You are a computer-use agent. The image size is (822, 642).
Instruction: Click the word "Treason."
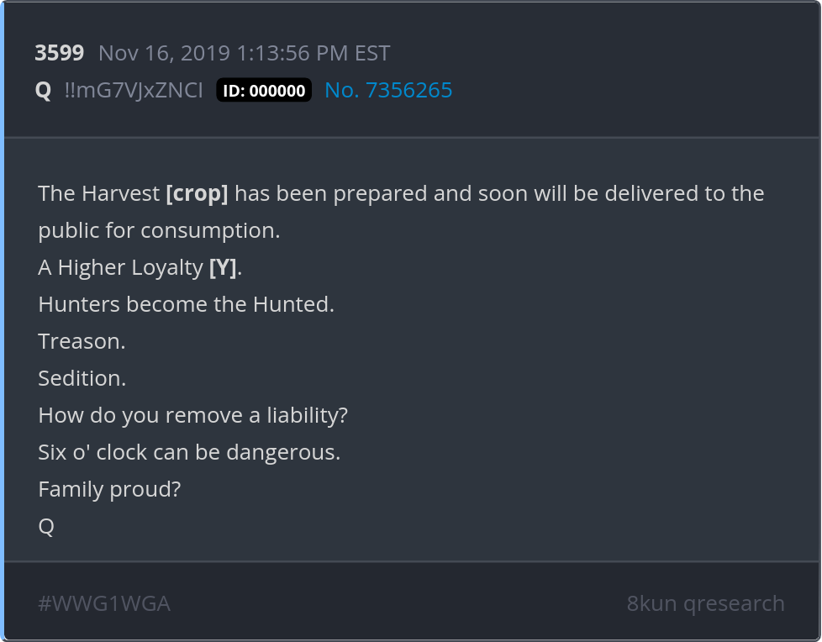point(82,341)
